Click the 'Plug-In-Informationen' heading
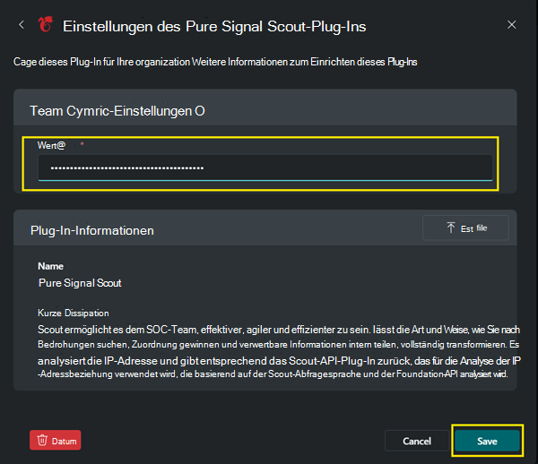538x464 pixels. point(92,230)
